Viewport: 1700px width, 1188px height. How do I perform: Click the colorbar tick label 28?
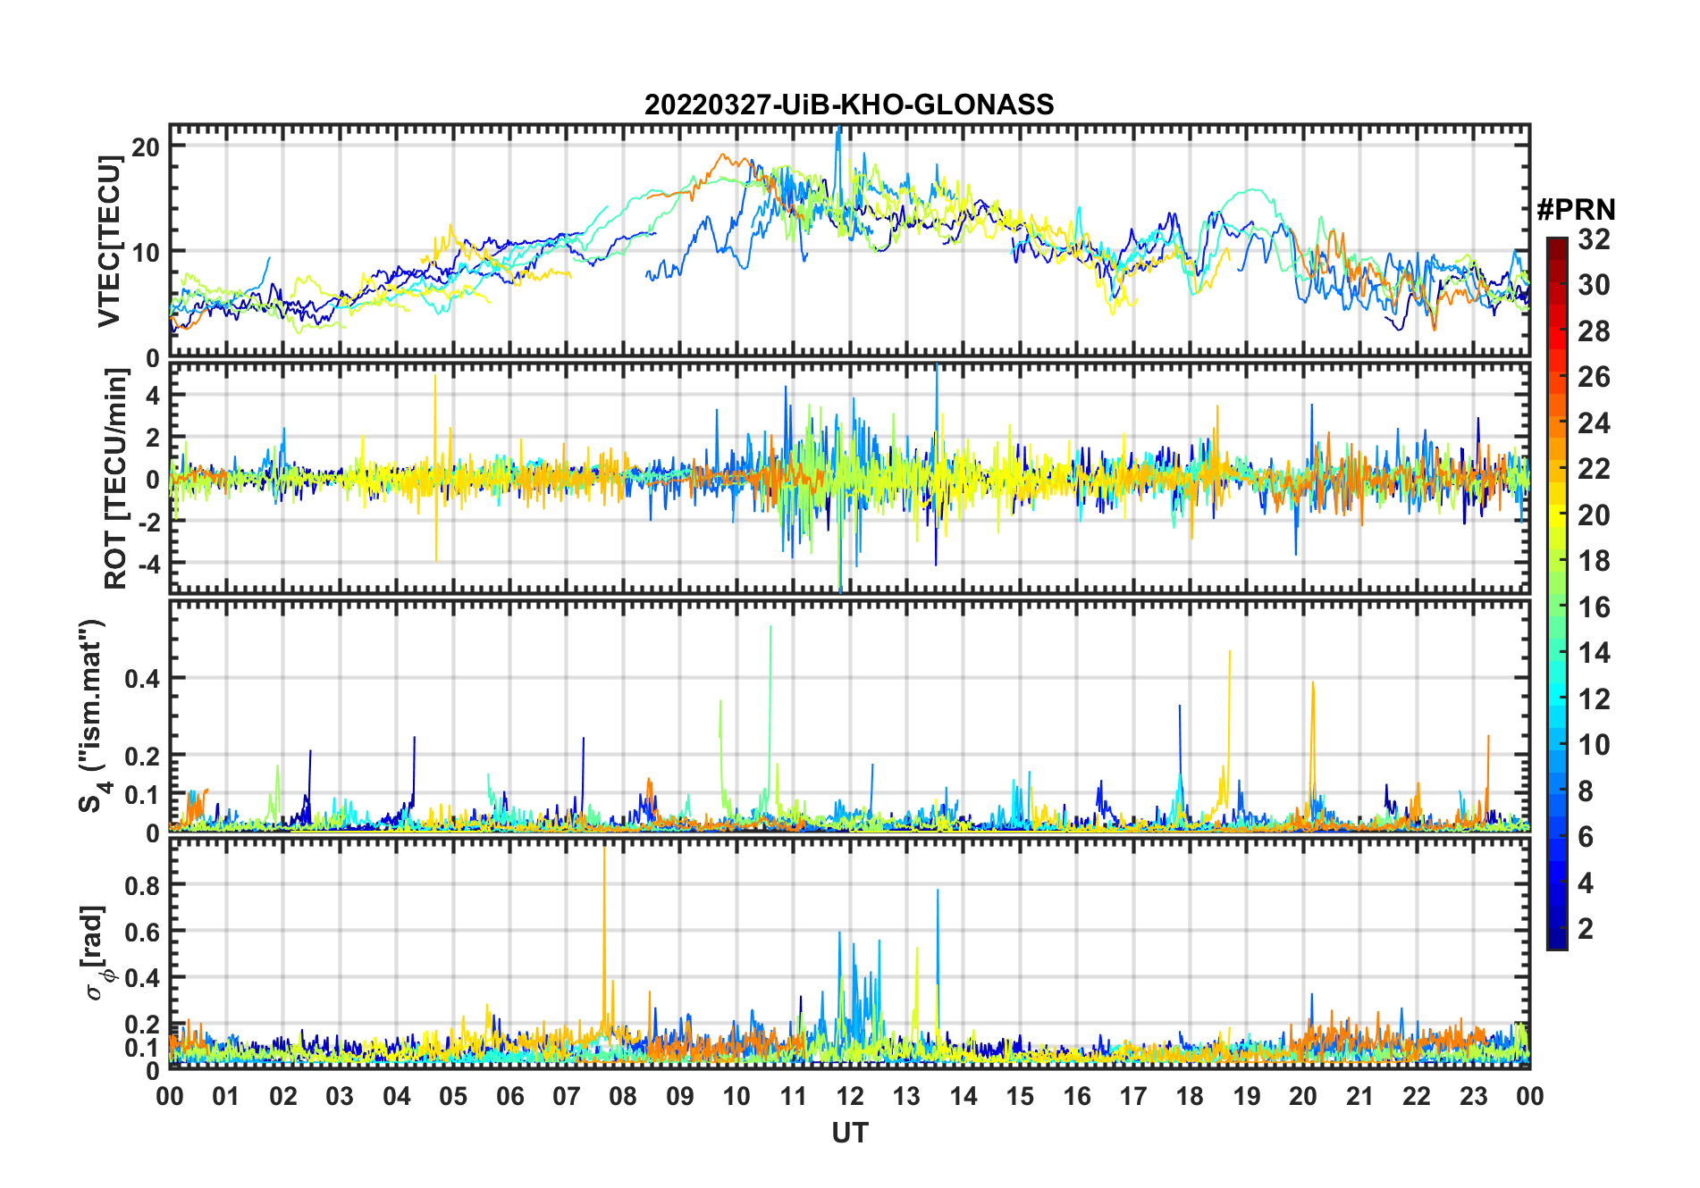coord(1594,331)
